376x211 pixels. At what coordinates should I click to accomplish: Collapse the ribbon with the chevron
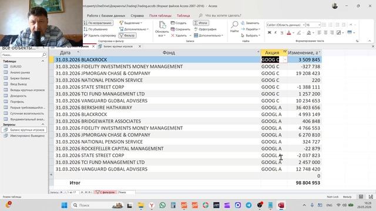pos(370,41)
